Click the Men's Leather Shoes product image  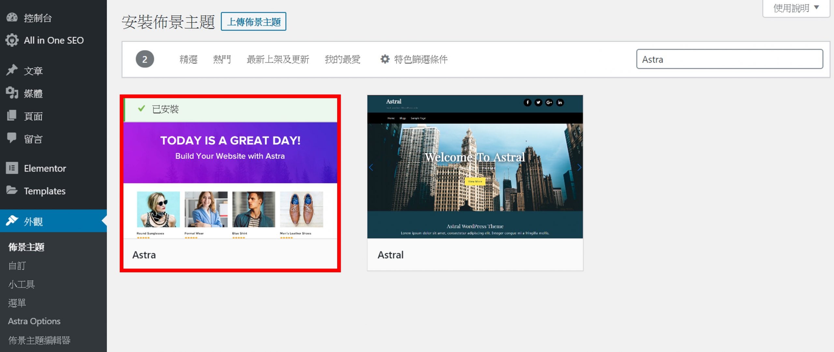click(301, 209)
